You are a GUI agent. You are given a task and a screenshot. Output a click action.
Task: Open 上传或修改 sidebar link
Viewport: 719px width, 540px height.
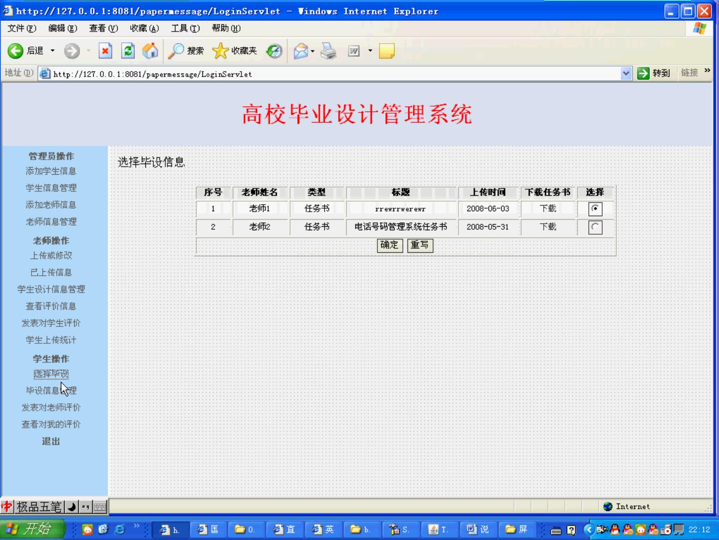pyautogui.click(x=51, y=255)
